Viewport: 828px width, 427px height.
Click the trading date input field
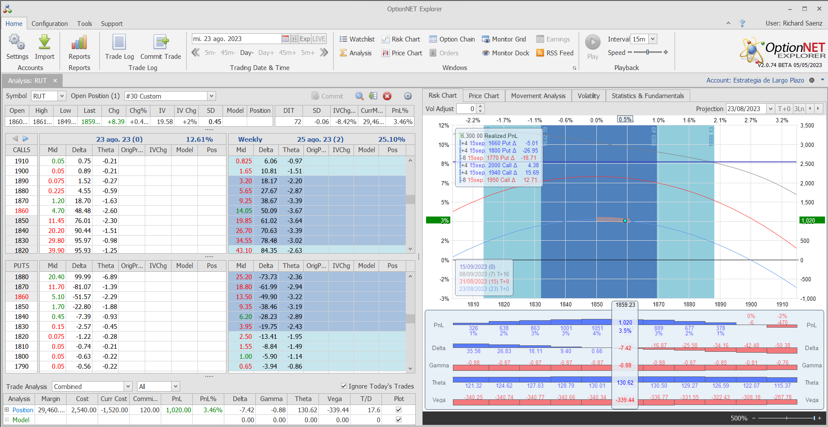click(x=236, y=38)
